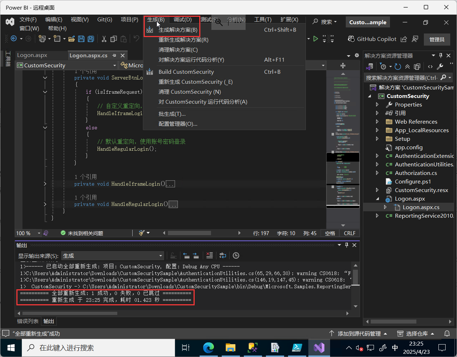This screenshot has height=357, width=457.
Task: Open the 工具(T) menu
Action: (x=263, y=20)
